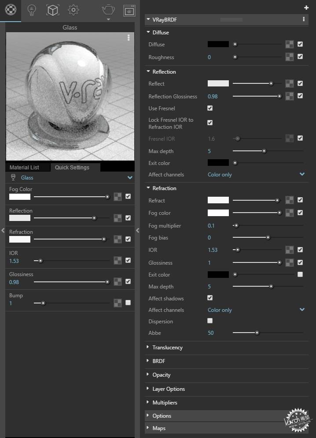Open the preview swatch three-dot menu
The height and width of the screenshot is (438, 316).
[x=129, y=37]
